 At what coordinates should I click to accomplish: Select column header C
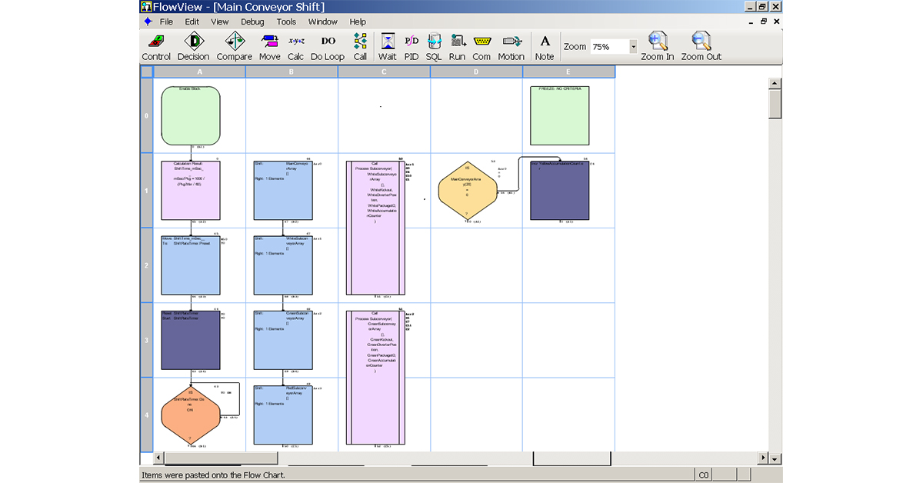(x=384, y=72)
